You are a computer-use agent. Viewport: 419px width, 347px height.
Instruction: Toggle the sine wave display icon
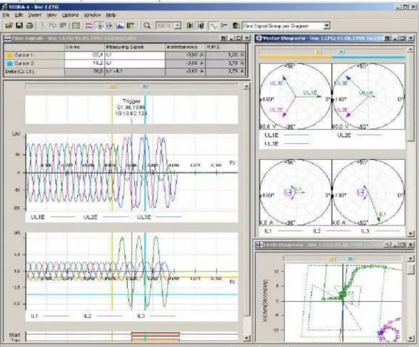[x=213, y=26]
